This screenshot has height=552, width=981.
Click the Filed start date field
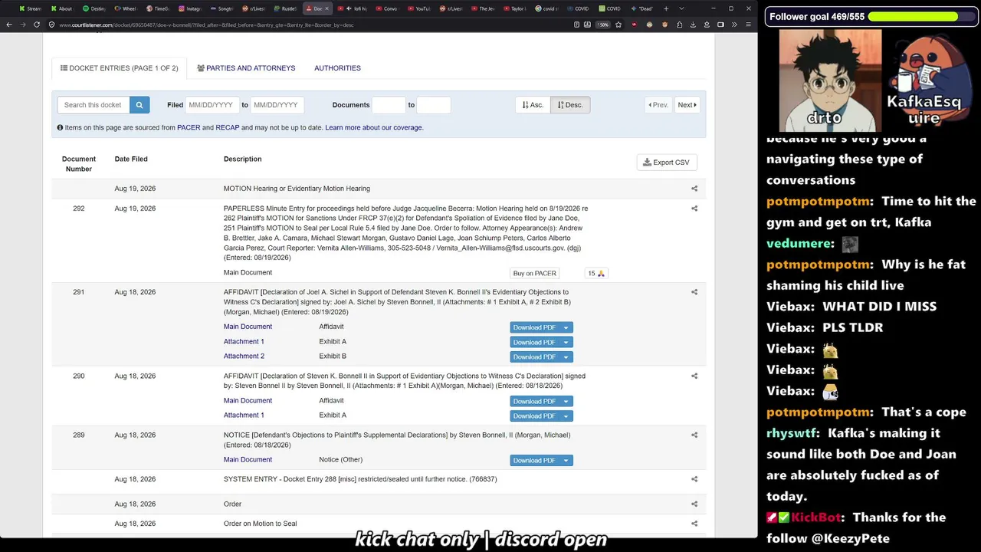(x=212, y=105)
